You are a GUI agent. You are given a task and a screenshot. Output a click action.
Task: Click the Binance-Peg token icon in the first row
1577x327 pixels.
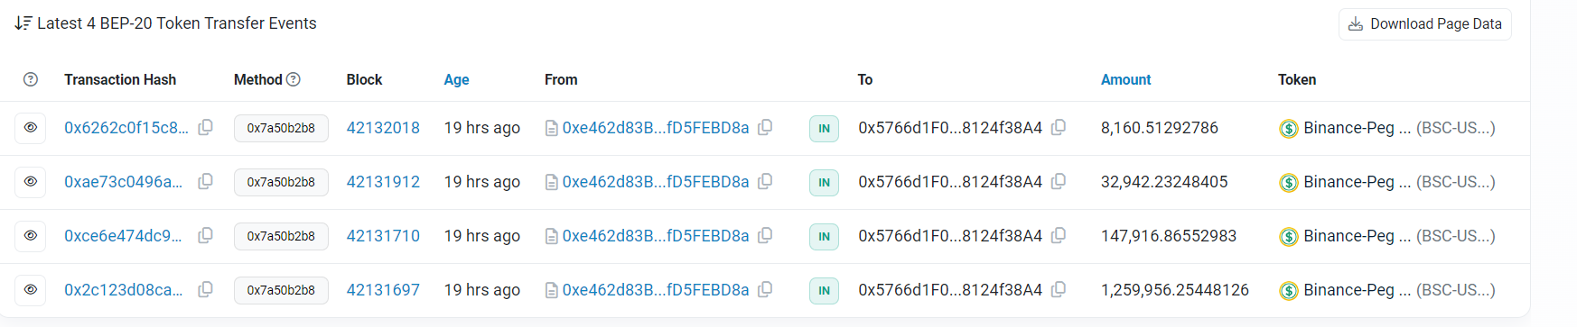point(1289,129)
